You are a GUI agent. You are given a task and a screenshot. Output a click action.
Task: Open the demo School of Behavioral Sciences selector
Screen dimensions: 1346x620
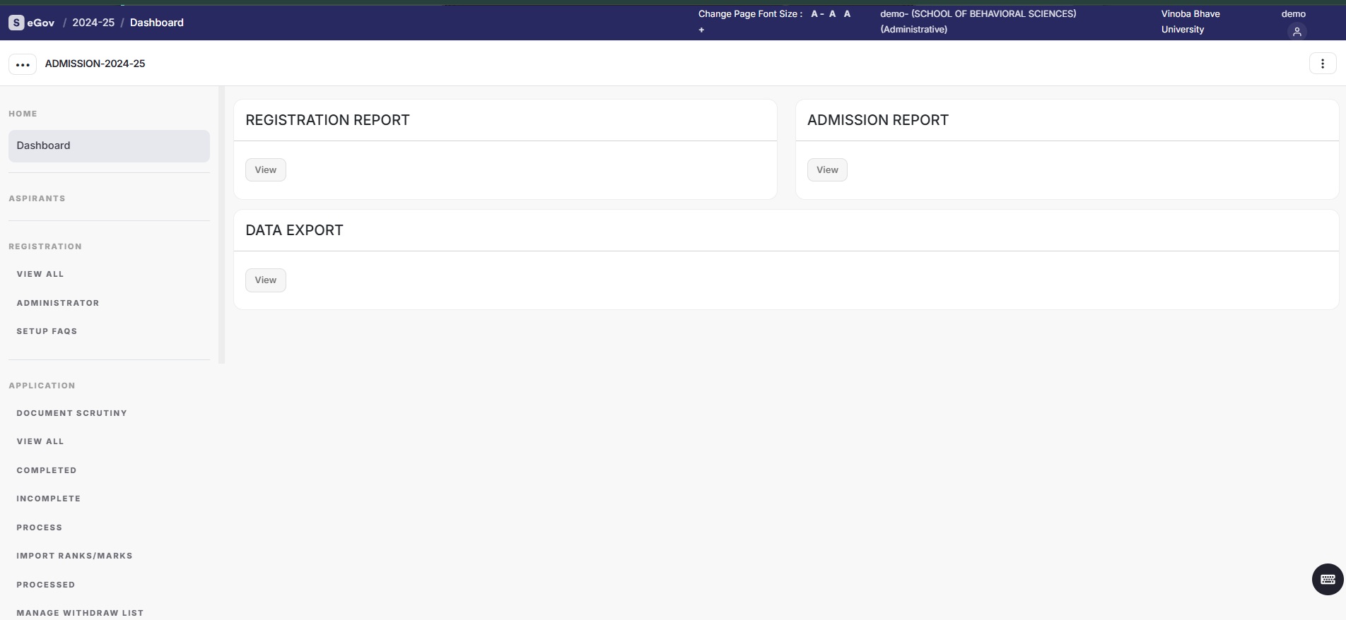click(x=978, y=22)
